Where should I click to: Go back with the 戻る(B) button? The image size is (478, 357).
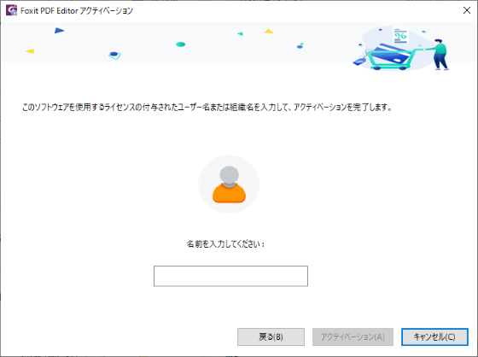[271, 337]
